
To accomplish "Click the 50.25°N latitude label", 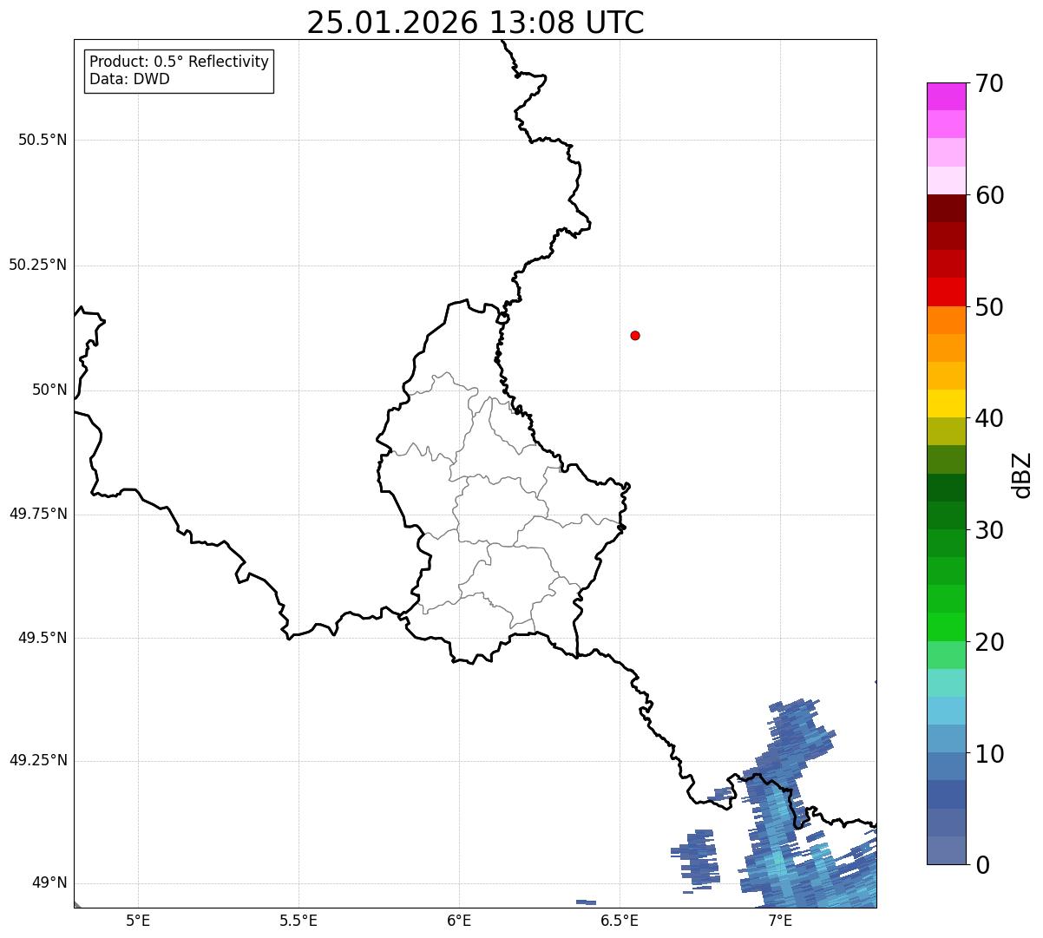I will point(38,265).
